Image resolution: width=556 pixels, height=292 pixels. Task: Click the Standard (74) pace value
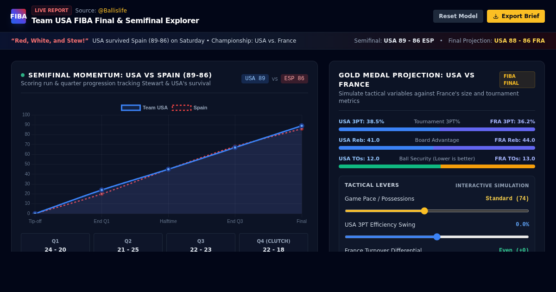(x=507, y=199)
